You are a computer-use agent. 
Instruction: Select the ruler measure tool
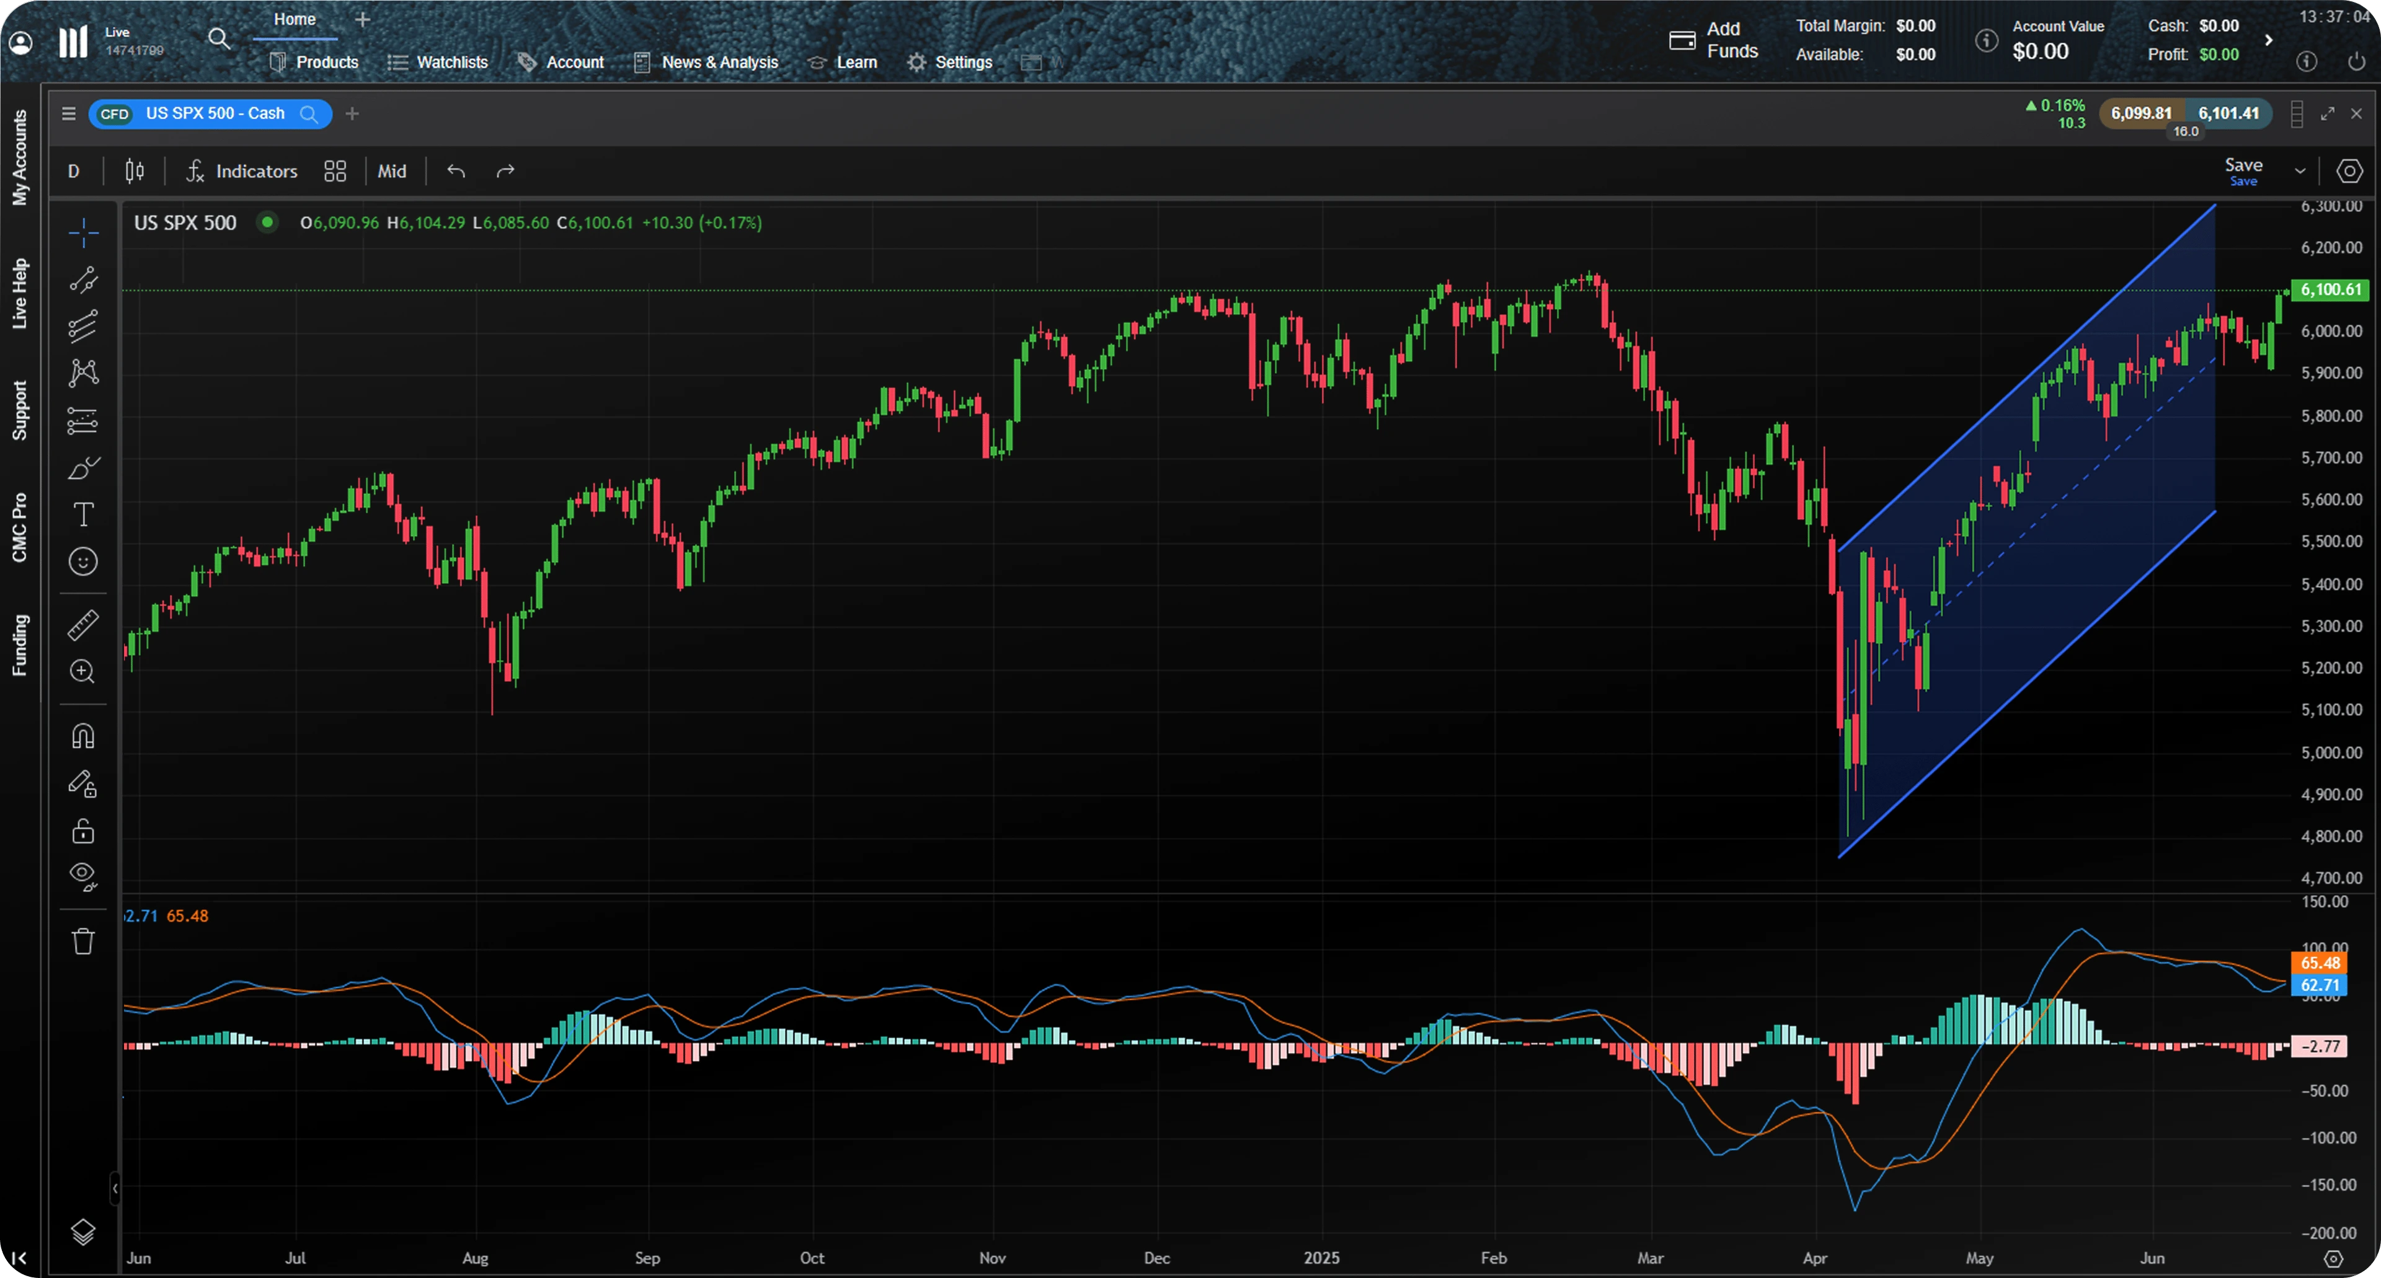pos(83,625)
